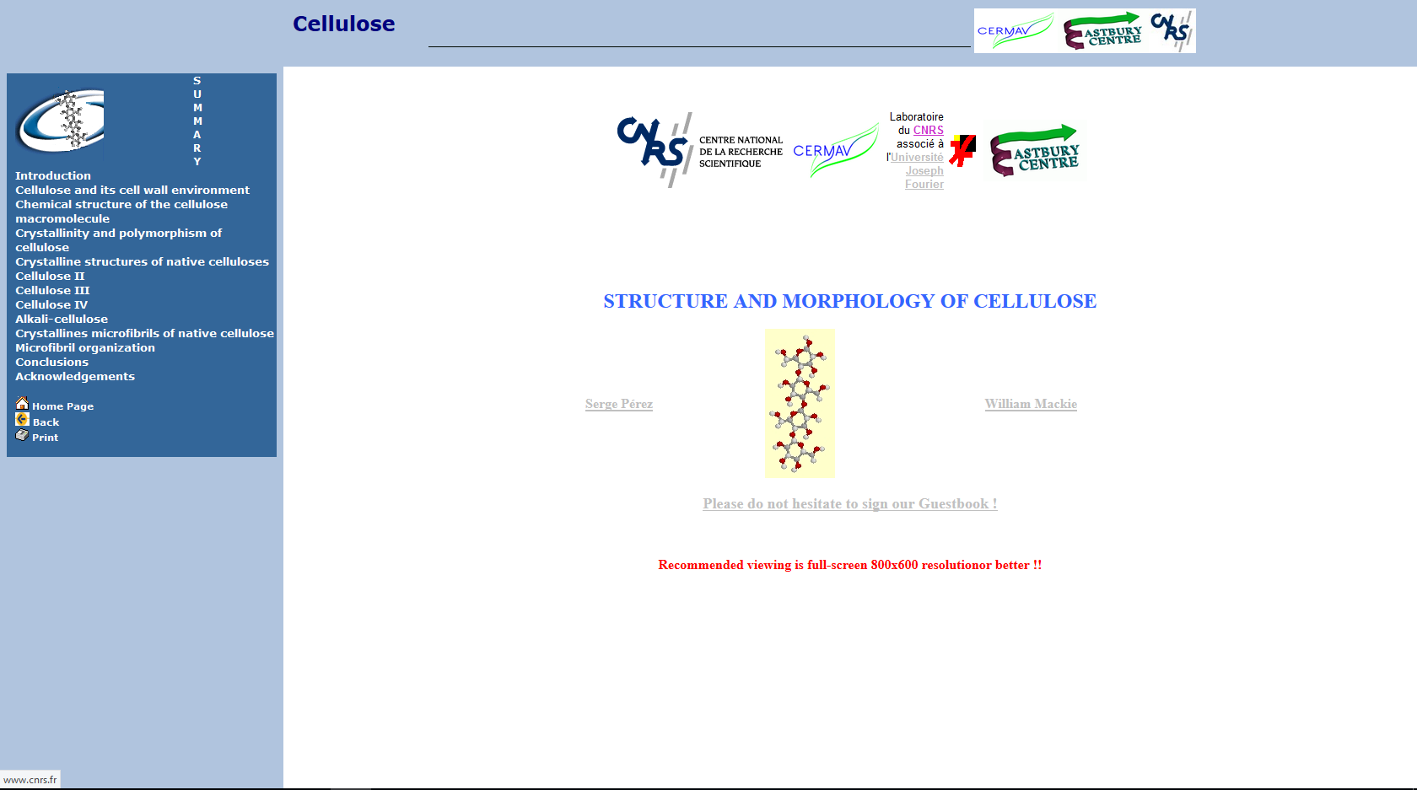
Task: Click the Astbury Centre logo in main content
Action: (1034, 151)
